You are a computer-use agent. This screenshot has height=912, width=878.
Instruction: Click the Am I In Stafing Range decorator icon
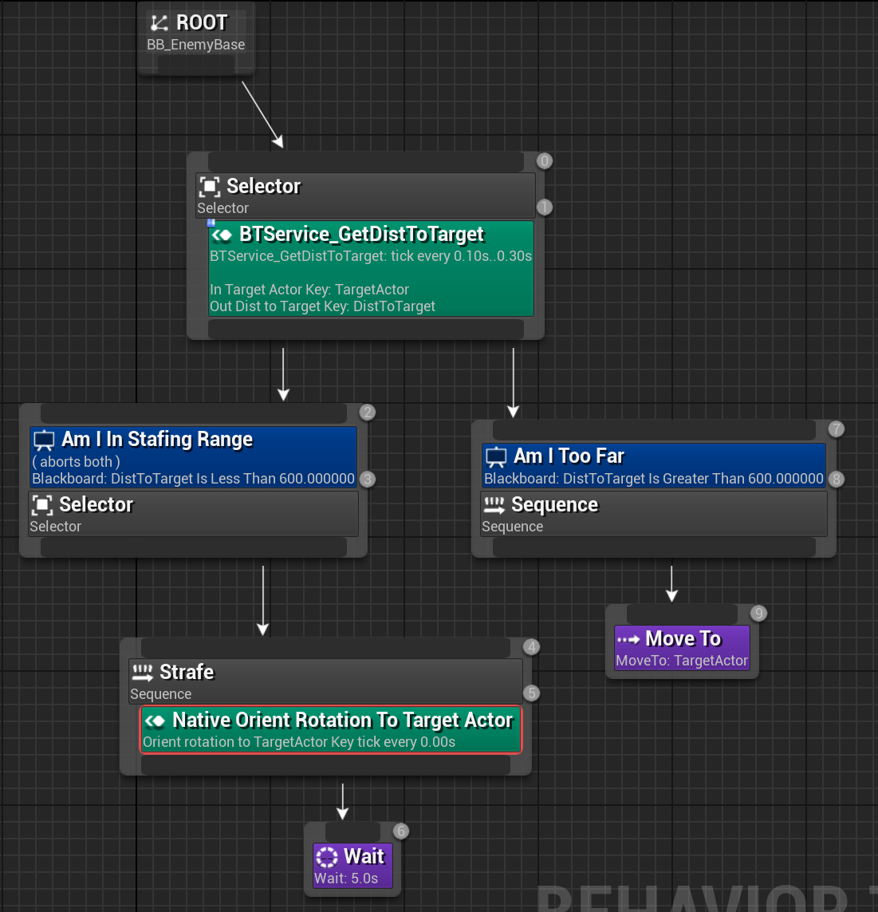44,440
